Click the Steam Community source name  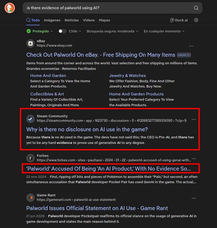coord(52,116)
